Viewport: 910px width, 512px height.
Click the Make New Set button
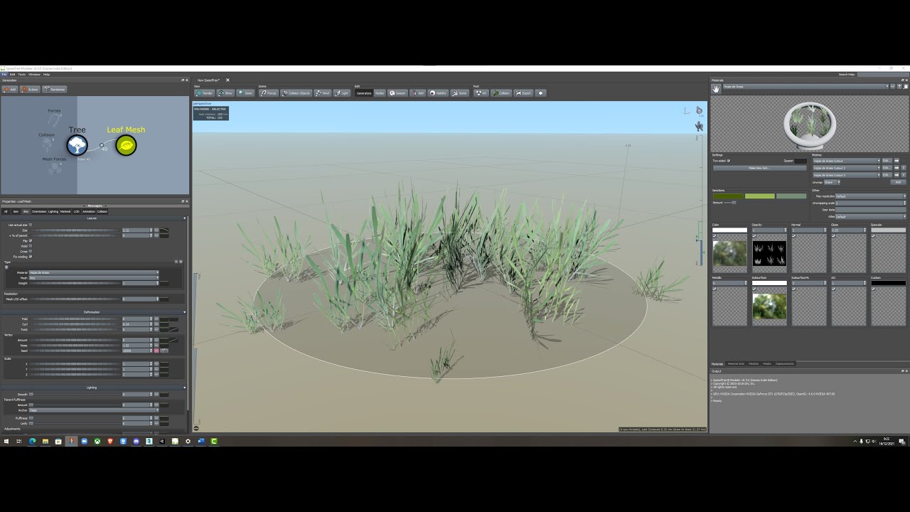pyautogui.click(x=759, y=168)
